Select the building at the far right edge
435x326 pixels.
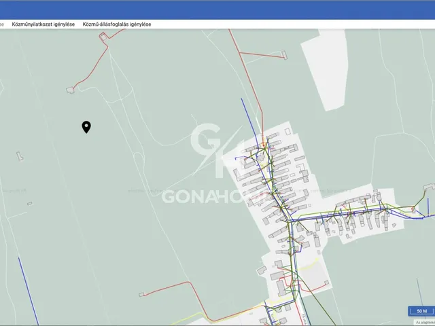pos(430,187)
